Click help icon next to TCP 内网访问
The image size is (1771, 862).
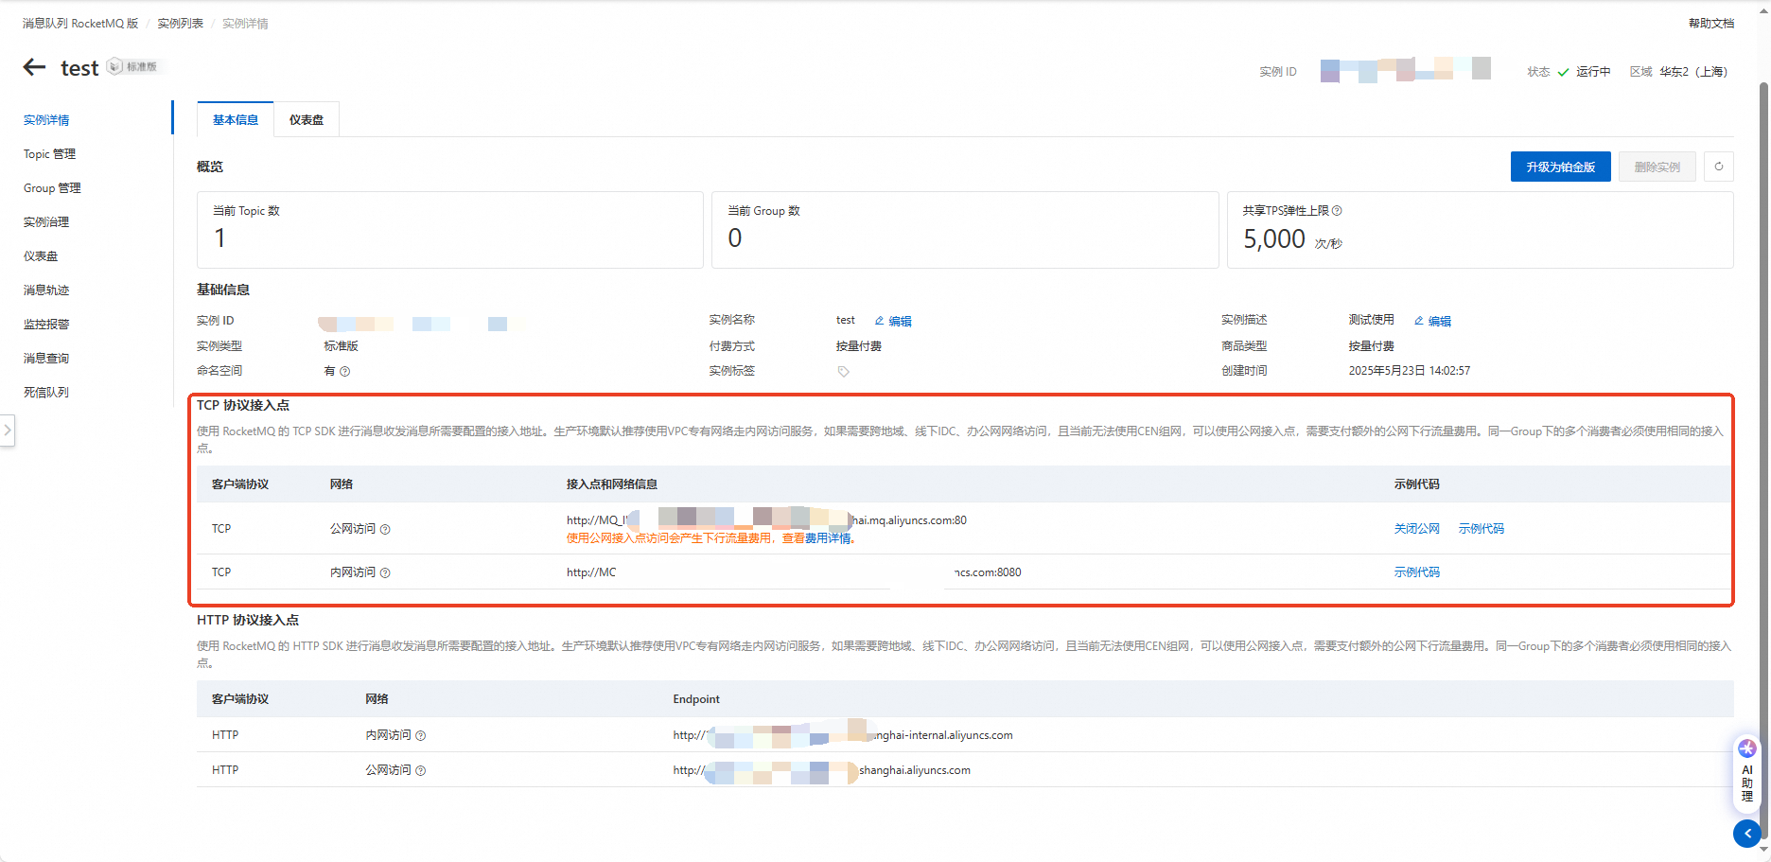click(x=385, y=573)
